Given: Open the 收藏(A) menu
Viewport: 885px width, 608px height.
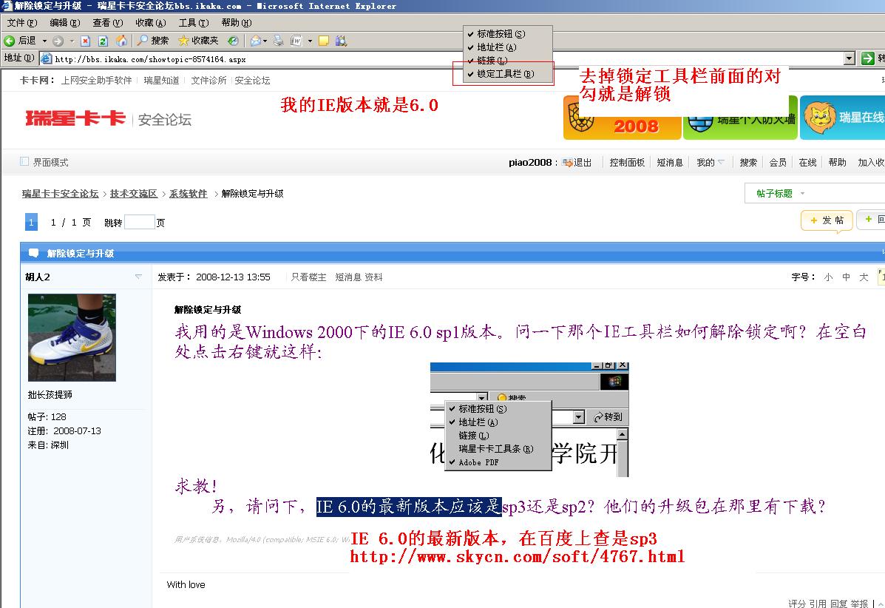Looking at the screenshot, I should pyautogui.click(x=151, y=23).
